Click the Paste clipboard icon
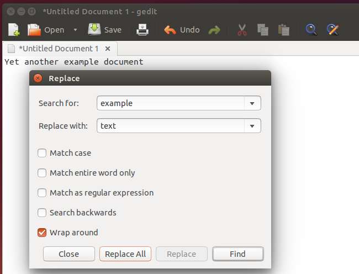 (x=284, y=30)
